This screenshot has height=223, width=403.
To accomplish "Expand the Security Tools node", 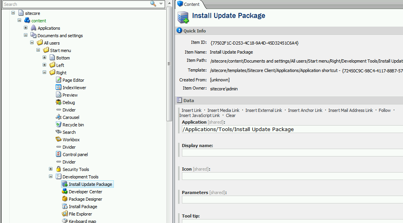I will pos(51,169).
